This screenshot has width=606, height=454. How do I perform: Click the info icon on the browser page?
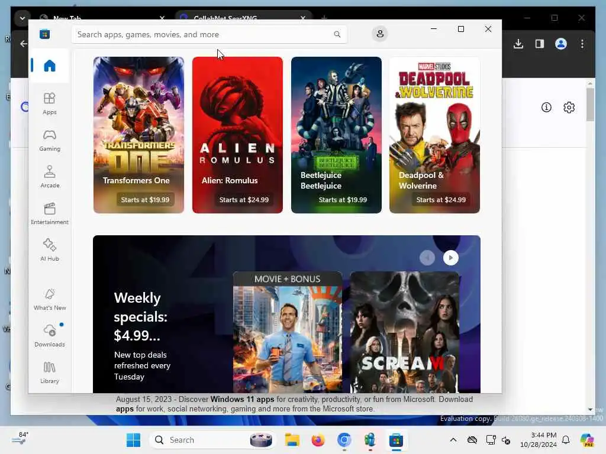(x=546, y=108)
